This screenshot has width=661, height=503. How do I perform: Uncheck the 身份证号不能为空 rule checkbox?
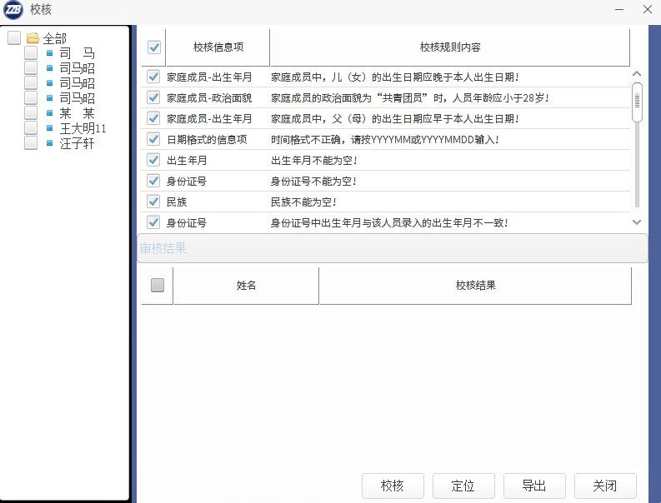[153, 181]
